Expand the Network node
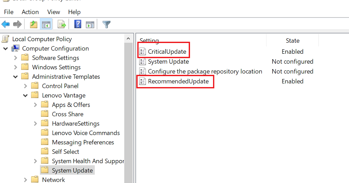The height and width of the screenshot is (183, 349). tap(26, 180)
